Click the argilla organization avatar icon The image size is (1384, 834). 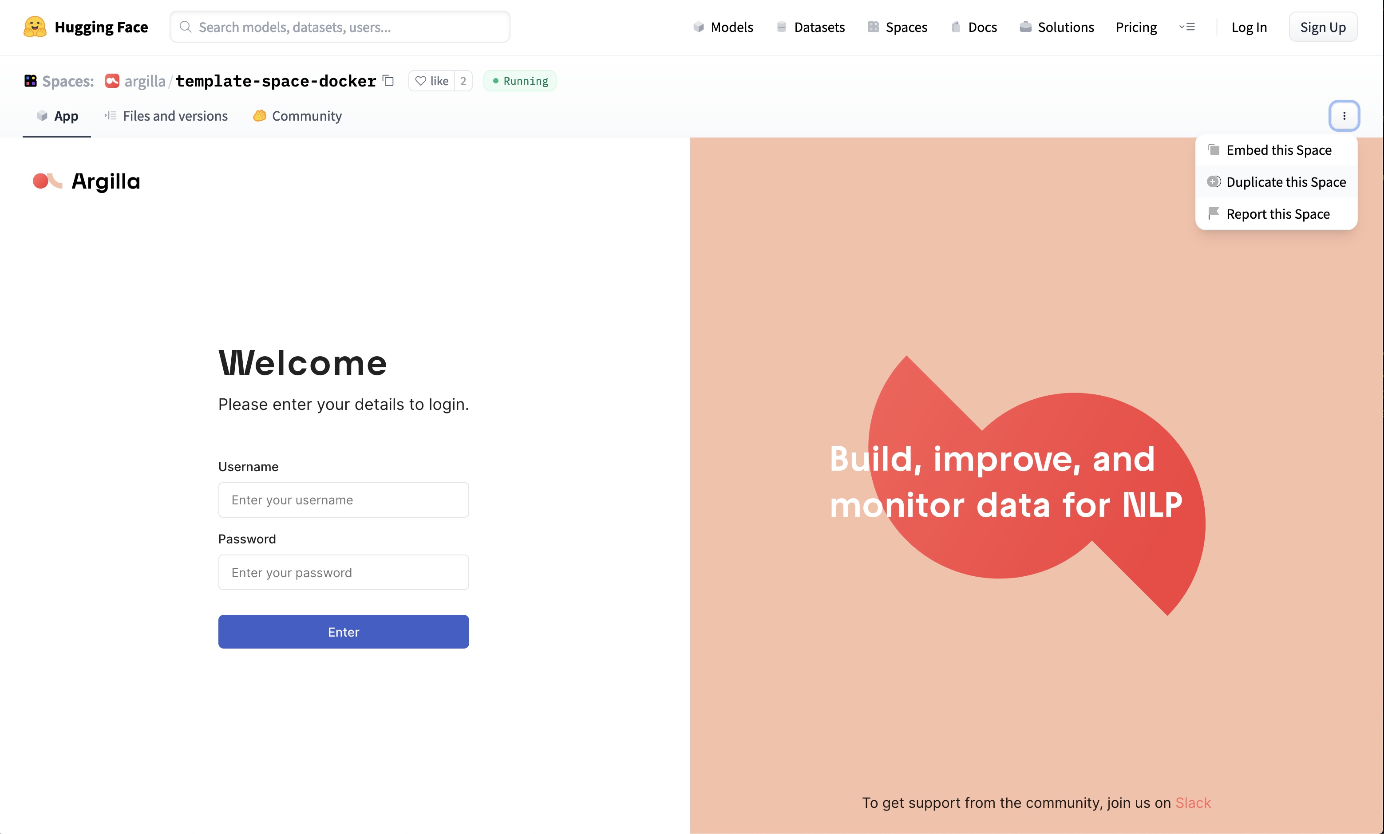(x=112, y=81)
